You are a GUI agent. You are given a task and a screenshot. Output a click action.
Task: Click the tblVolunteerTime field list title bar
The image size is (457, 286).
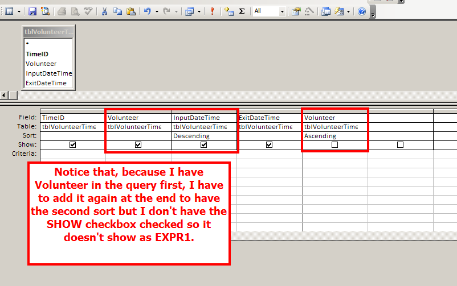pyautogui.click(x=48, y=32)
